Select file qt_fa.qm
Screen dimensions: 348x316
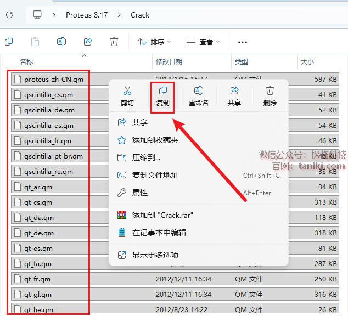[x=38, y=264]
